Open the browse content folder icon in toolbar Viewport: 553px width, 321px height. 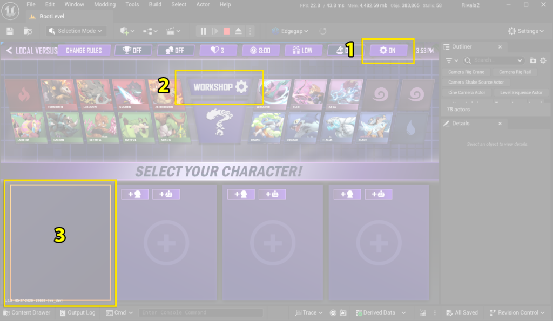tap(28, 31)
